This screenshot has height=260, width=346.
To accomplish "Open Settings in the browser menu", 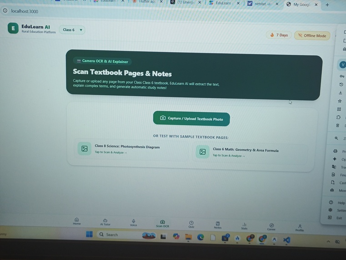I will tap(336, 210).
